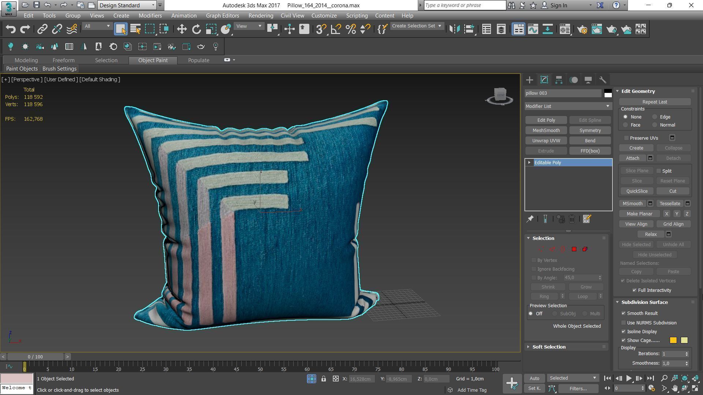This screenshot has width=703, height=395.
Task: Open the Modifier List dropdown
Action: point(568,106)
